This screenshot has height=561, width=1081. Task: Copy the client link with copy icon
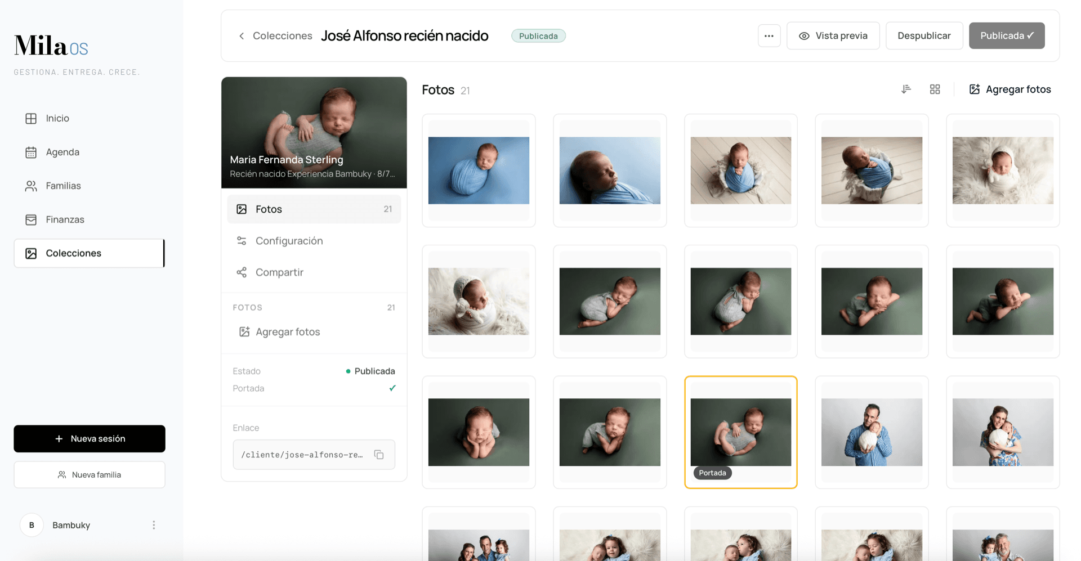379,455
